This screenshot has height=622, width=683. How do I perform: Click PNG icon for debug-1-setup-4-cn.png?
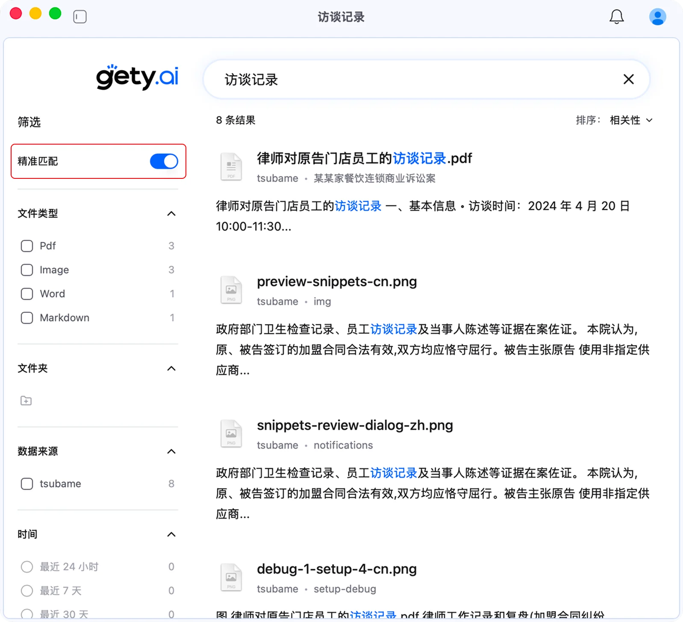point(231,577)
